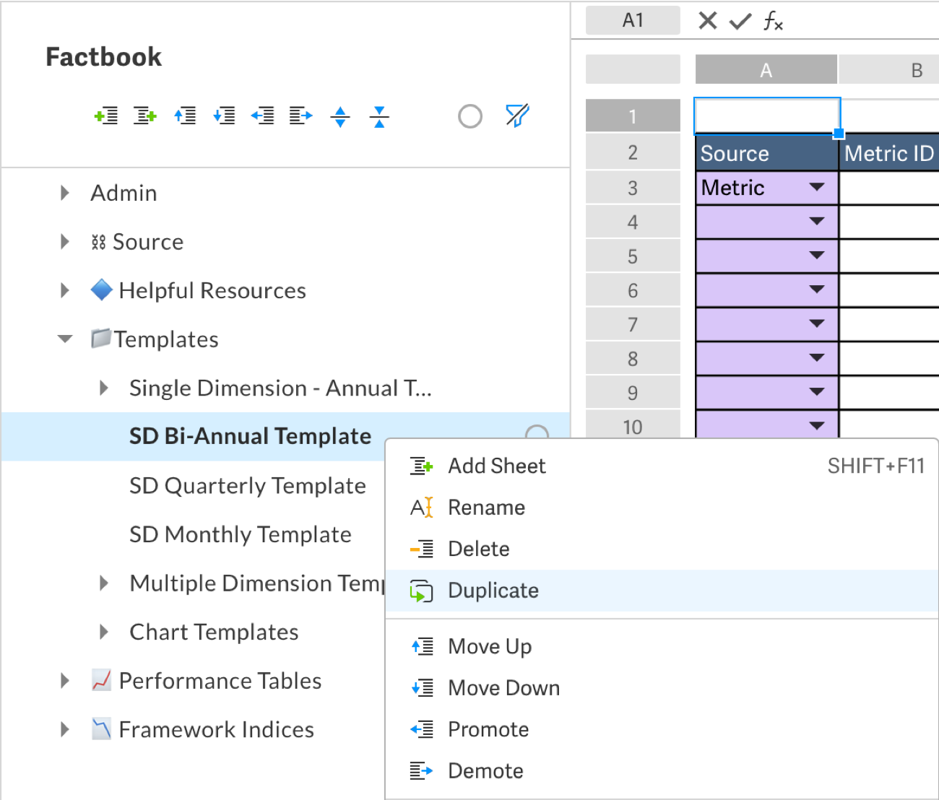Image resolution: width=939 pixels, height=800 pixels.
Task: Collapse the Templates section
Action: coord(65,339)
